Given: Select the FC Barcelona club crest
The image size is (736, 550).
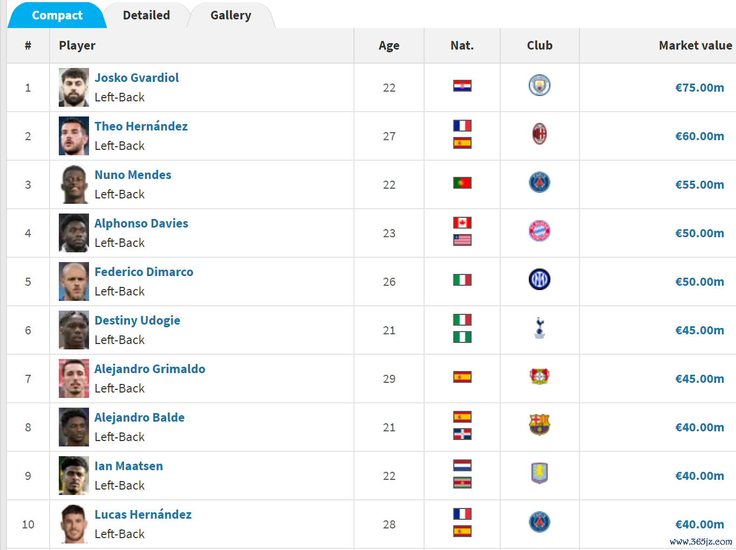Looking at the screenshot, I should click(x=540, y=425).
